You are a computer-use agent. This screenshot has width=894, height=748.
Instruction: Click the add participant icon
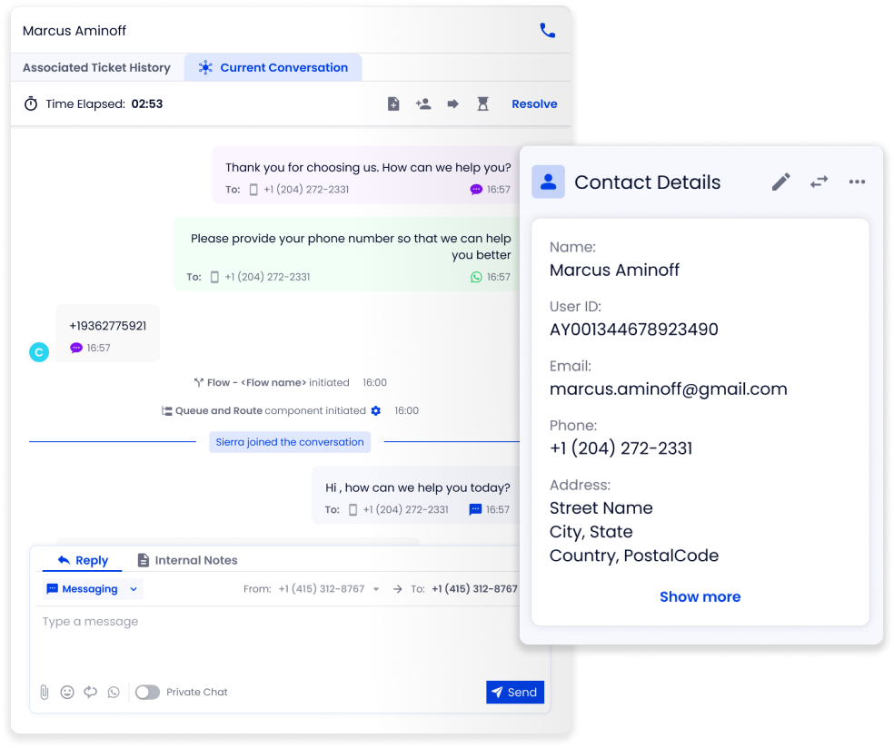(423, 104)
